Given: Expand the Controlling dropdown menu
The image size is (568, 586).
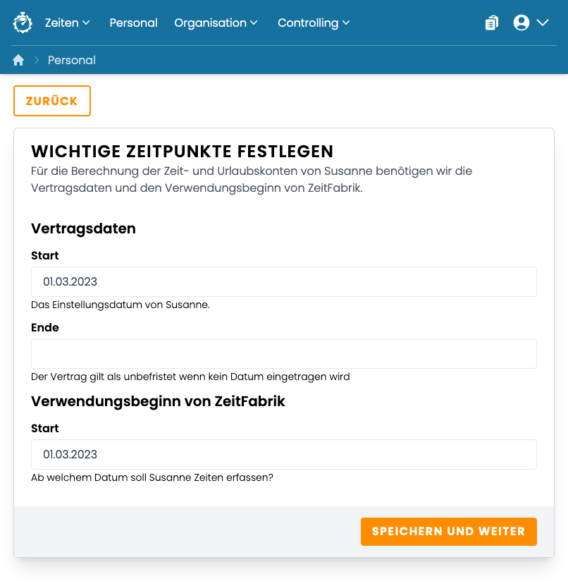Looking at the screenshot, I should [x=314, y=23].
